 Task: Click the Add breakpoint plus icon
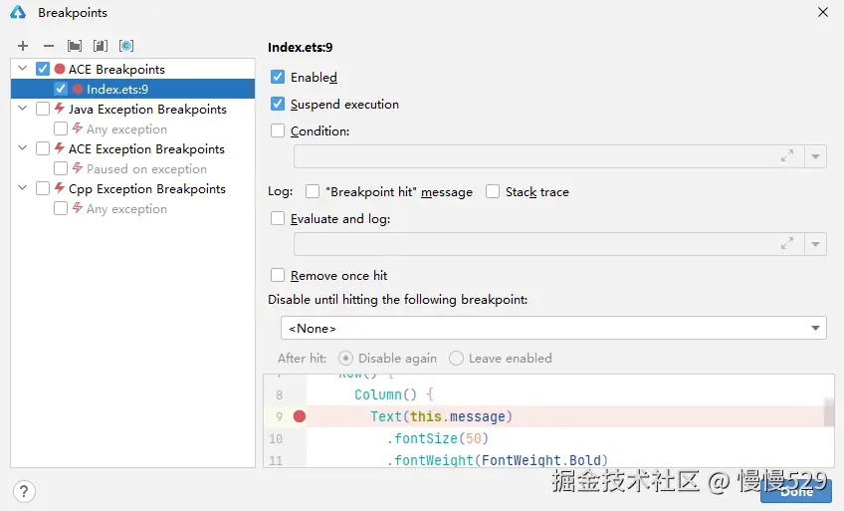(x=23, y=46)
